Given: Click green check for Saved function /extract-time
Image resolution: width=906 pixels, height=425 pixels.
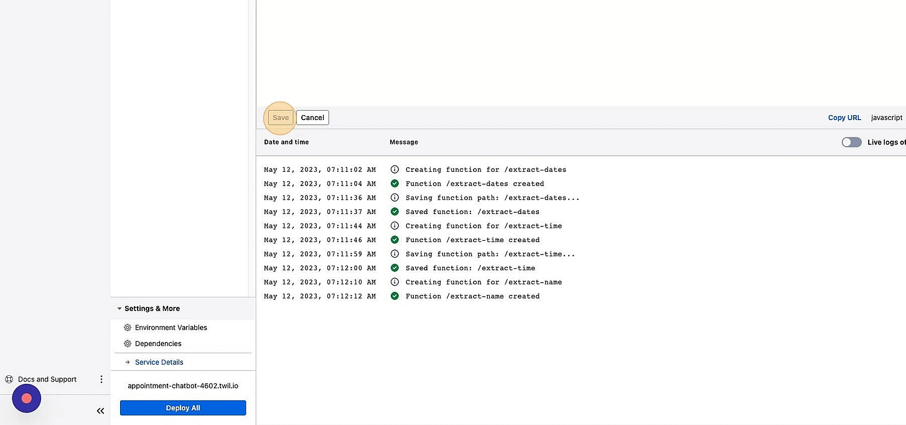Looking at the screenshot, I should (395, 268).
